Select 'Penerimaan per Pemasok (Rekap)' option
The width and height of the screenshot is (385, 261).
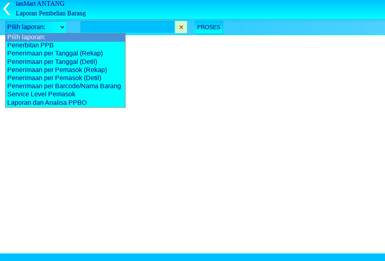click(57, 70)
